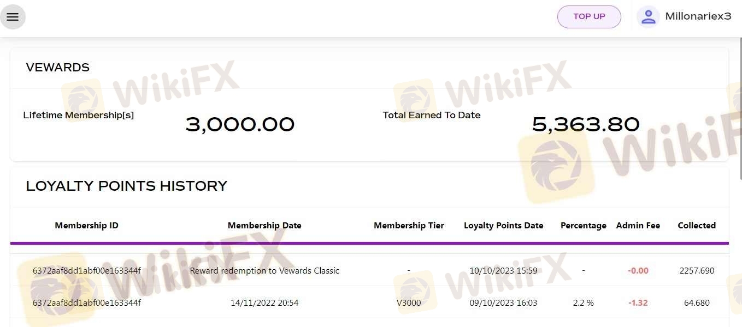
Task: Click the Admin Fee column header
Action: 638,226
